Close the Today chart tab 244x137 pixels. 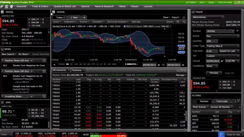(x=64, y=17)
